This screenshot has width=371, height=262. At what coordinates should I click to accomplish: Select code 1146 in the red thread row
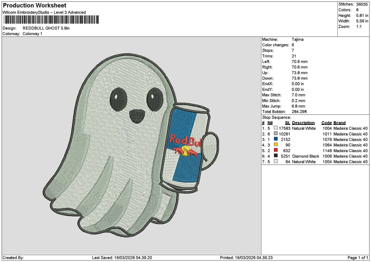pyautogui.click(x=327, y=151)
